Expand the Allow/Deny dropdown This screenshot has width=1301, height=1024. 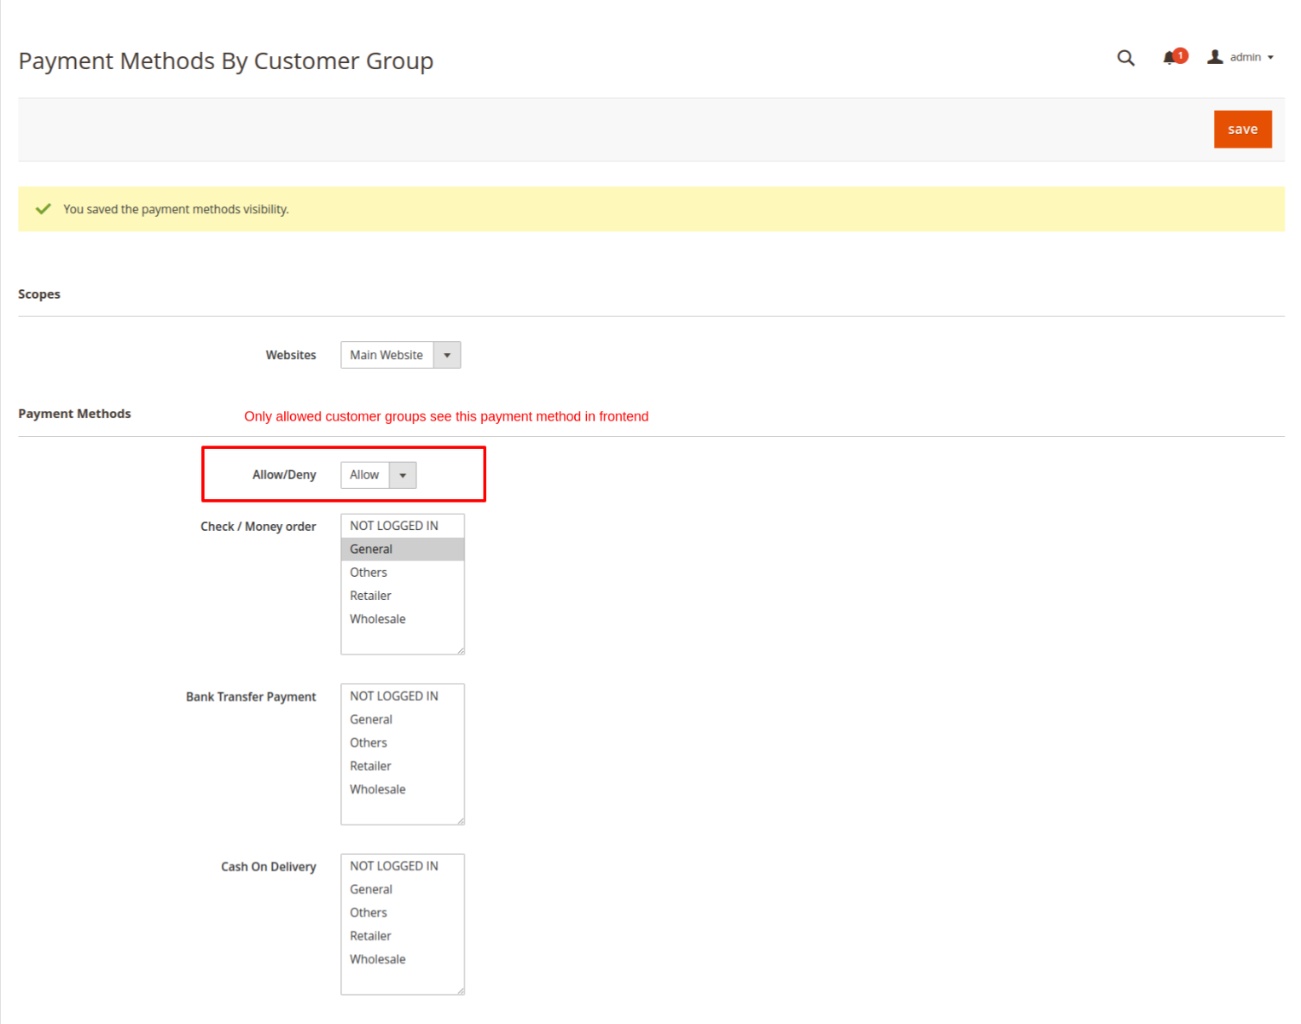[x=378, y=475]
